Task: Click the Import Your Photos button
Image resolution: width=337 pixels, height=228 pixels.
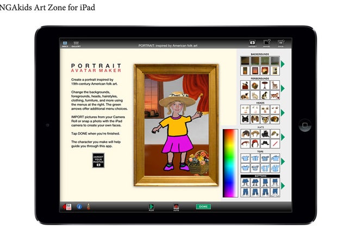Action: (98, 160)
